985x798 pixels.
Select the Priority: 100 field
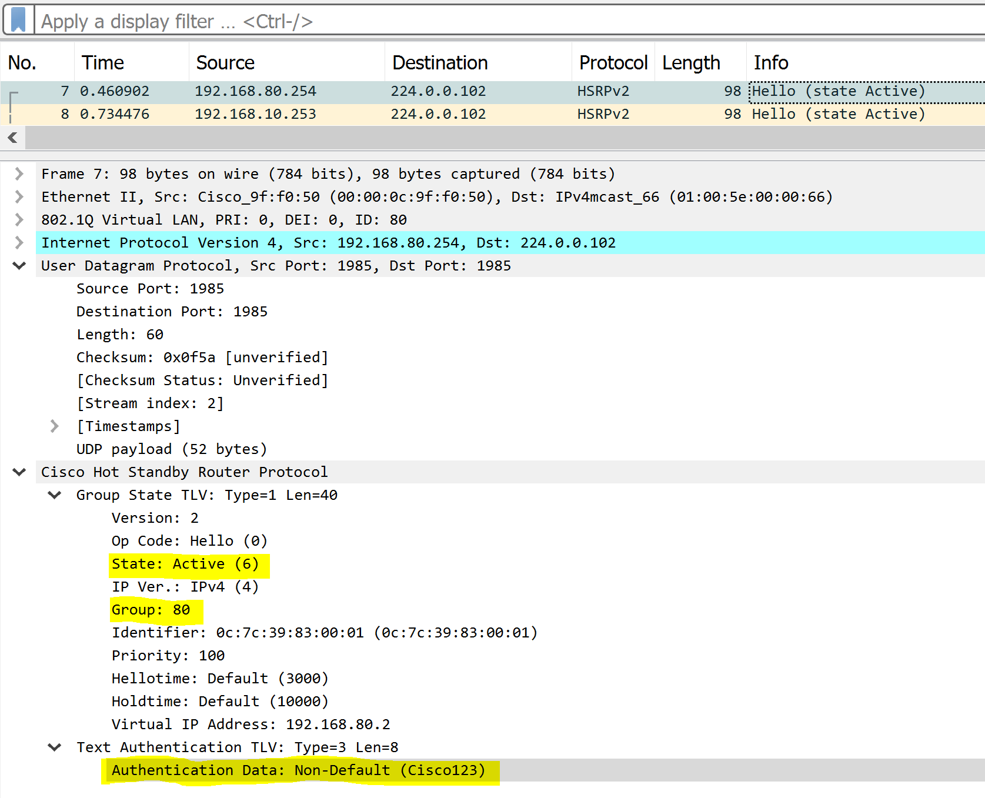pyautogui.click(x=168, y=656)
